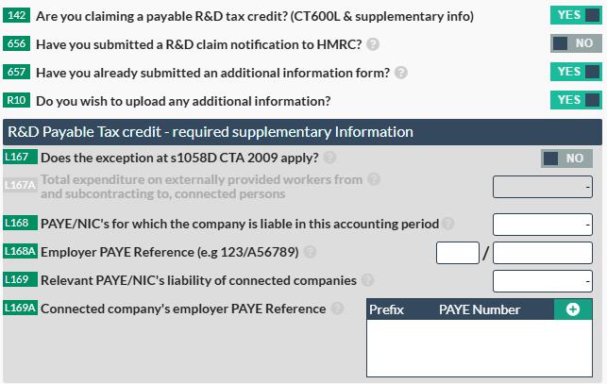The image size is (607, 384).
Task: Add a row with the green plus icon
Action: tap(573, 309)
